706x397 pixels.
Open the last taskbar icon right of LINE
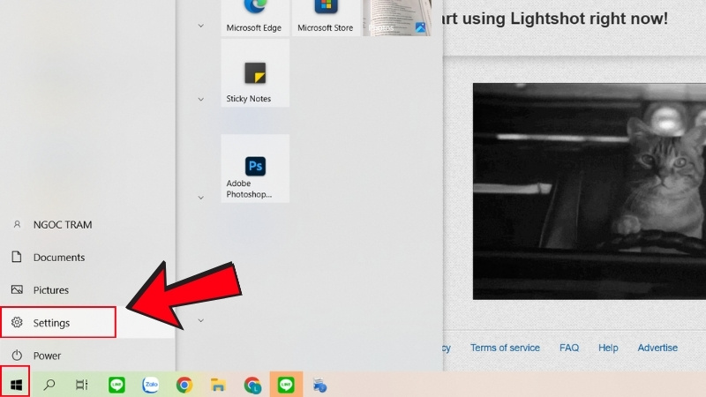319,386
